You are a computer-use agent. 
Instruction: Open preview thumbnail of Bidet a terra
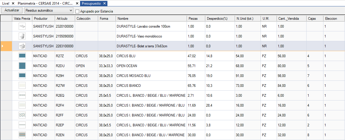22,46
